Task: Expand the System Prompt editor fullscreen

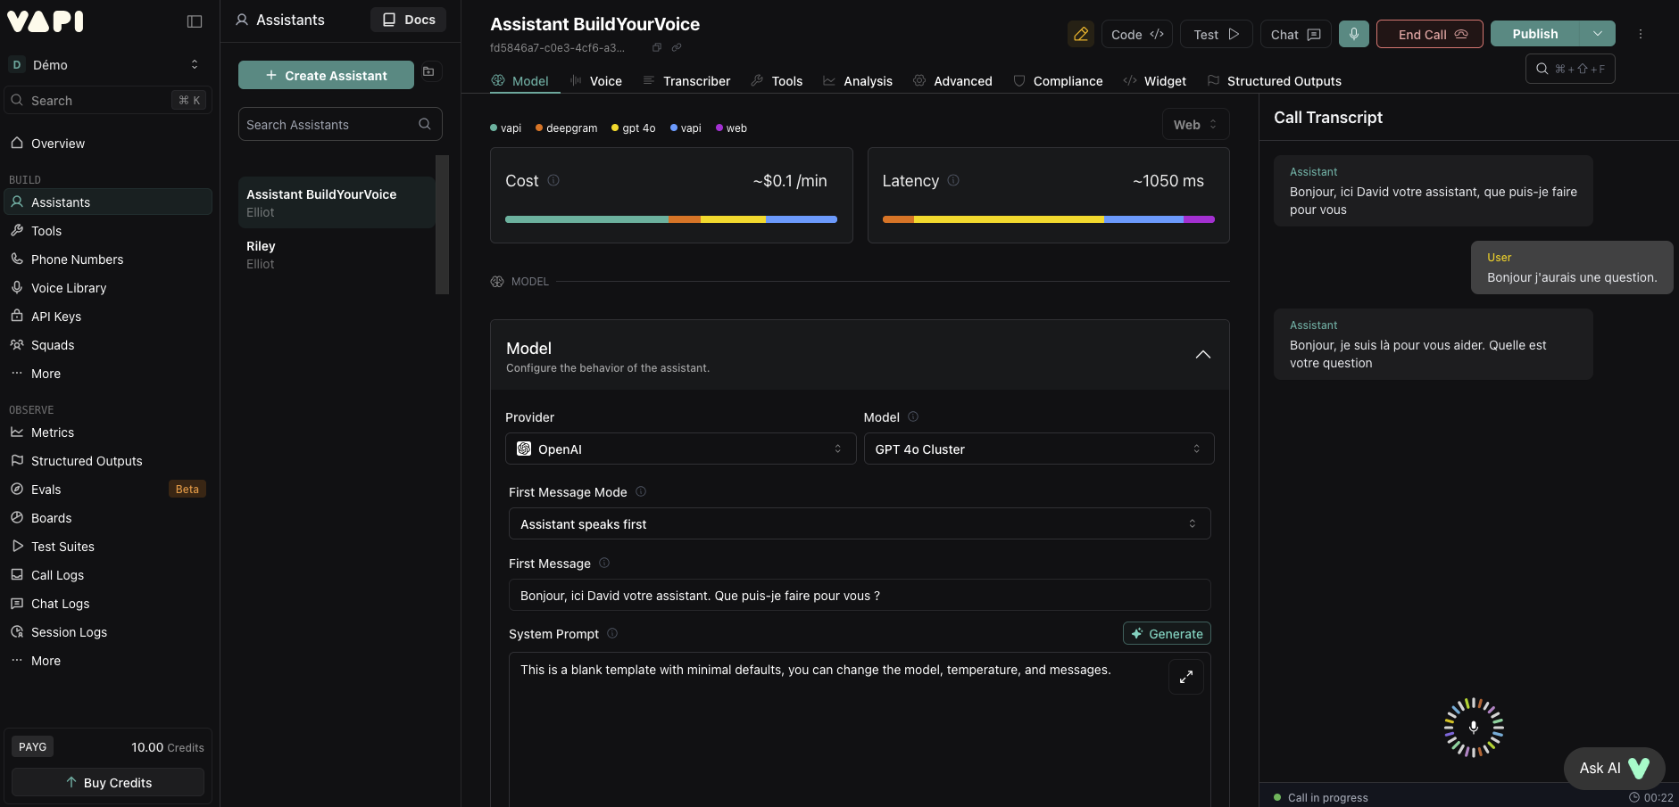Action: click(1186, 677)
